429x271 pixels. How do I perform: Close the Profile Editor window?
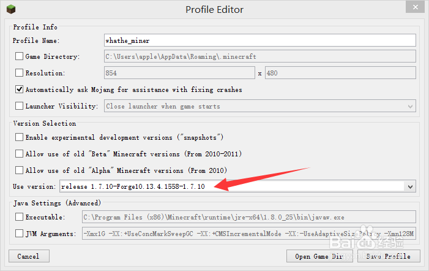tap(415, 7)
